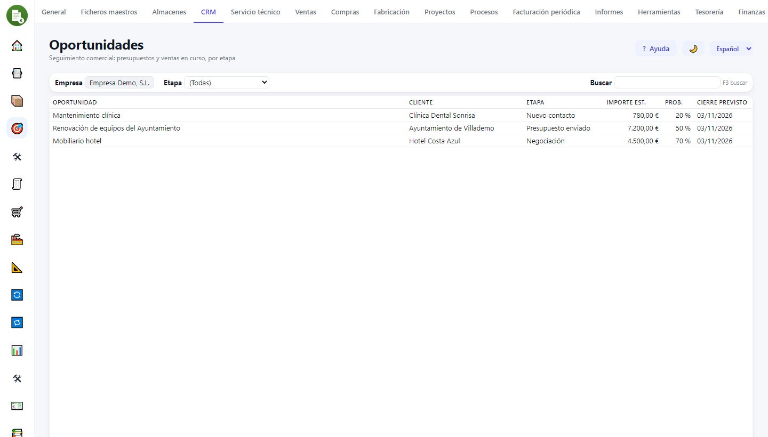This screenshot has height=437, width=768.
Task: Open the Proyectos tab
Action: click(x=440, y=12)
